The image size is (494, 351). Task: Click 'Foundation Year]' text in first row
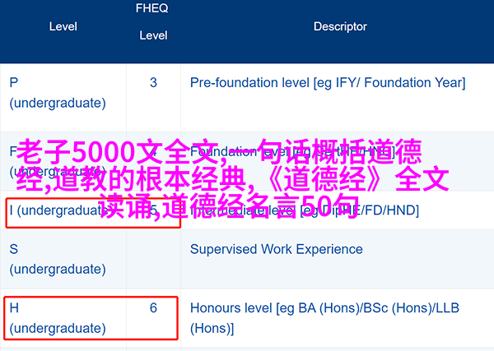415,83
